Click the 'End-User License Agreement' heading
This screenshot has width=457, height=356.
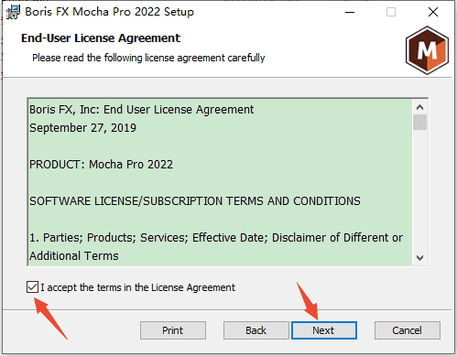[x=101, y=38]
